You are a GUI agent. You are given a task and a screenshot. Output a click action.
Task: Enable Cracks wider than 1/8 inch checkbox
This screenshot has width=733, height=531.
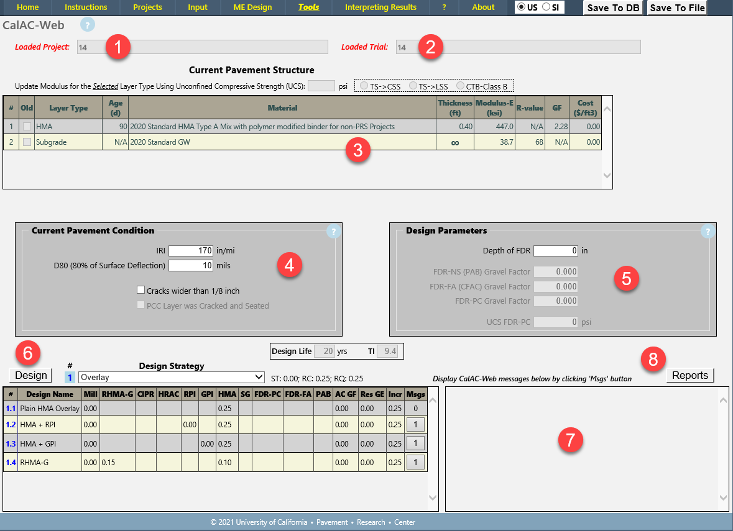[141, 290]
